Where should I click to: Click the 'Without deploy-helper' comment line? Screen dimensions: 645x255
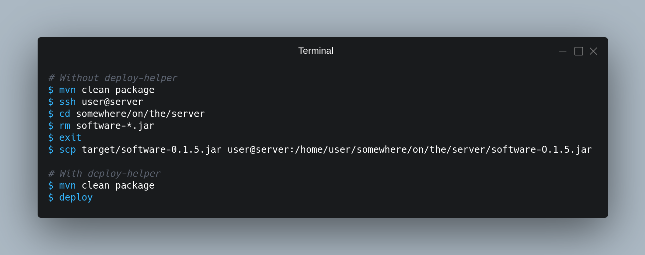coord(113,78)
